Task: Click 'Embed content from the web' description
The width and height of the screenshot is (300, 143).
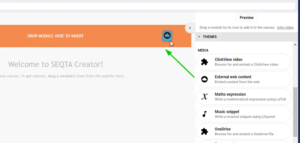Action: pyautogui.click(x=237, y=82)
